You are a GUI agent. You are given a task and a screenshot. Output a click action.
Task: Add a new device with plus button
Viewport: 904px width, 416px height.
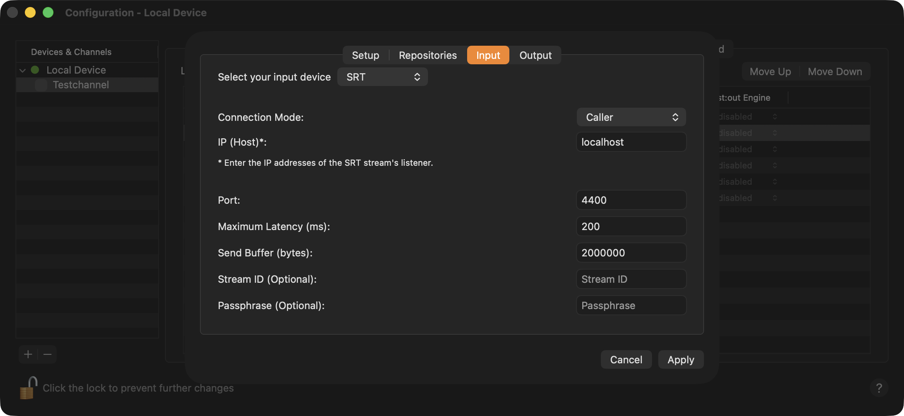coord(28,354)
